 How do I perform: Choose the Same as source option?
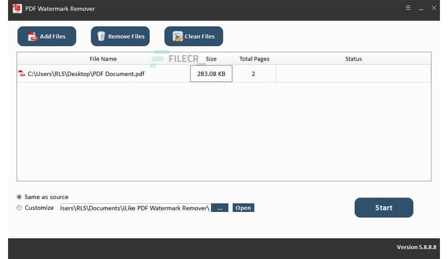coord(42,197)
